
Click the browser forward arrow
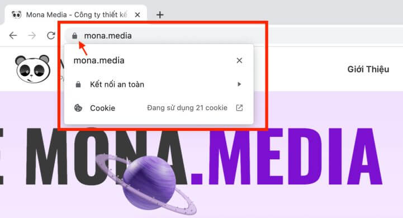coord(32,35)
